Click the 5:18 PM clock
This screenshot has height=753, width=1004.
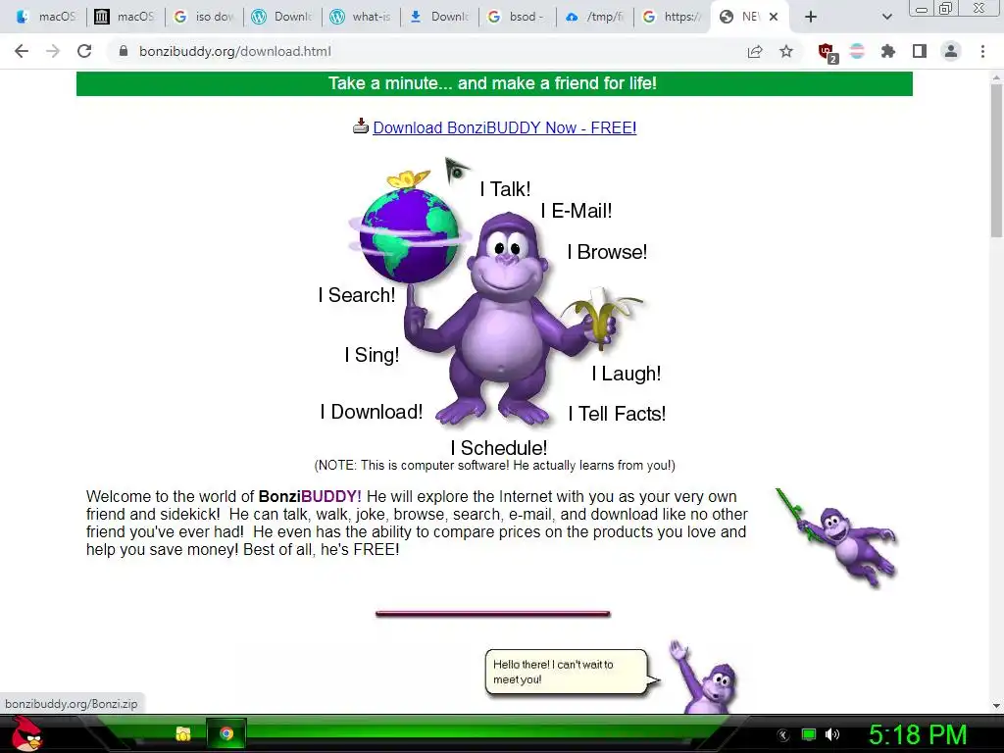click(x=918, y=734)
